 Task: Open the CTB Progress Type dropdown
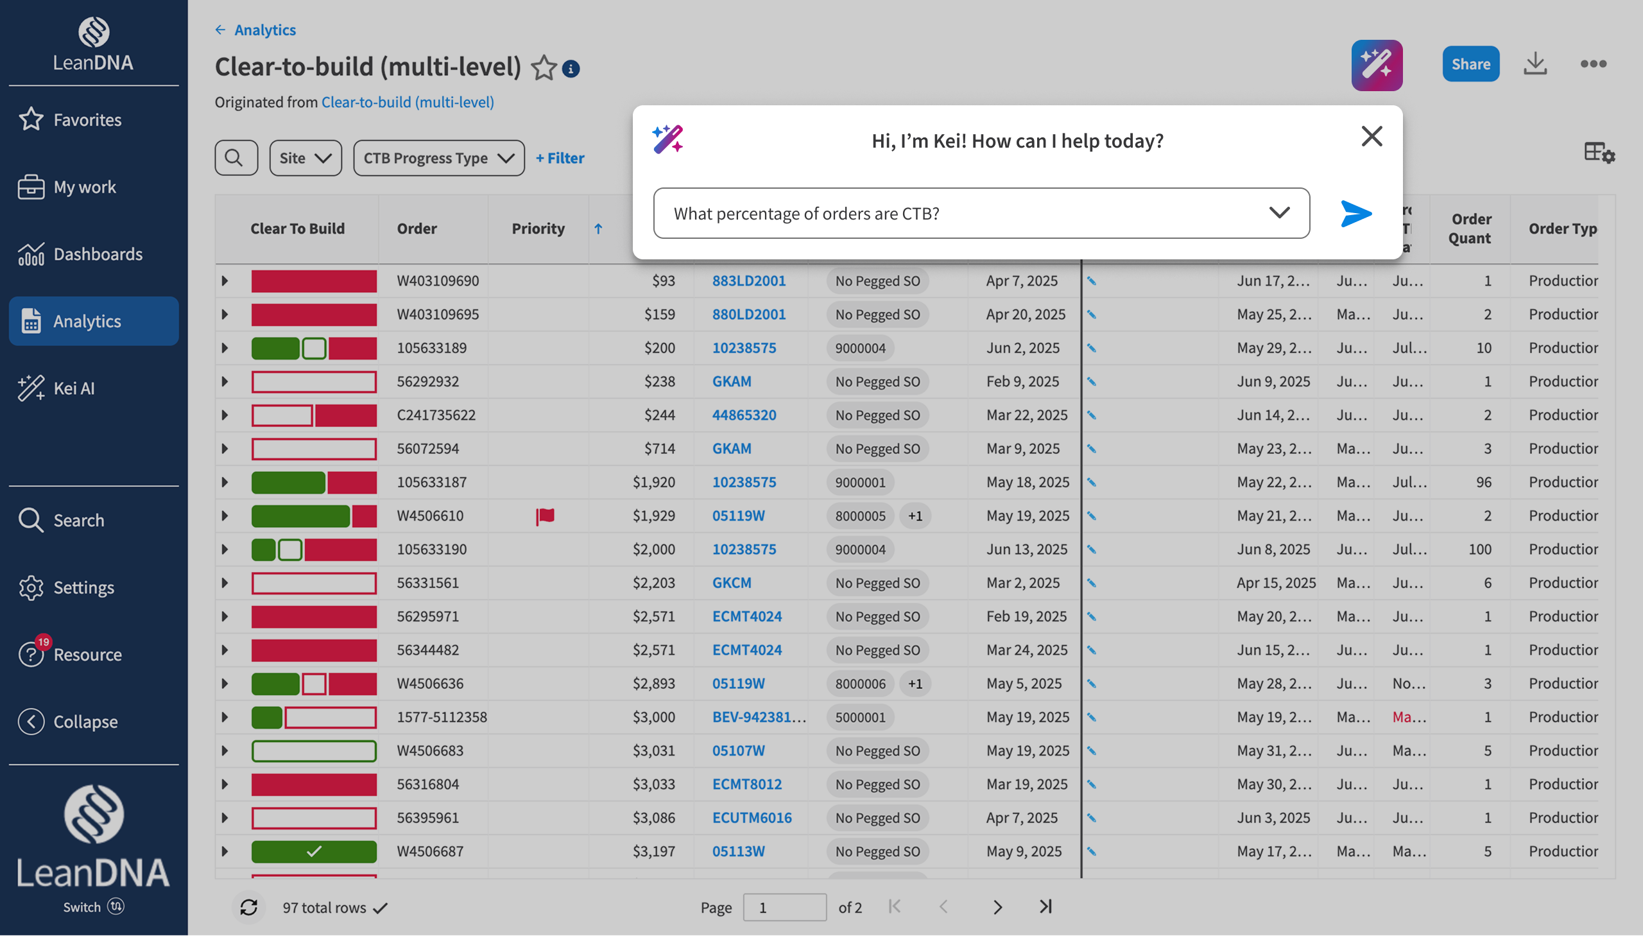pyautogui.click(x=439, y=157)
